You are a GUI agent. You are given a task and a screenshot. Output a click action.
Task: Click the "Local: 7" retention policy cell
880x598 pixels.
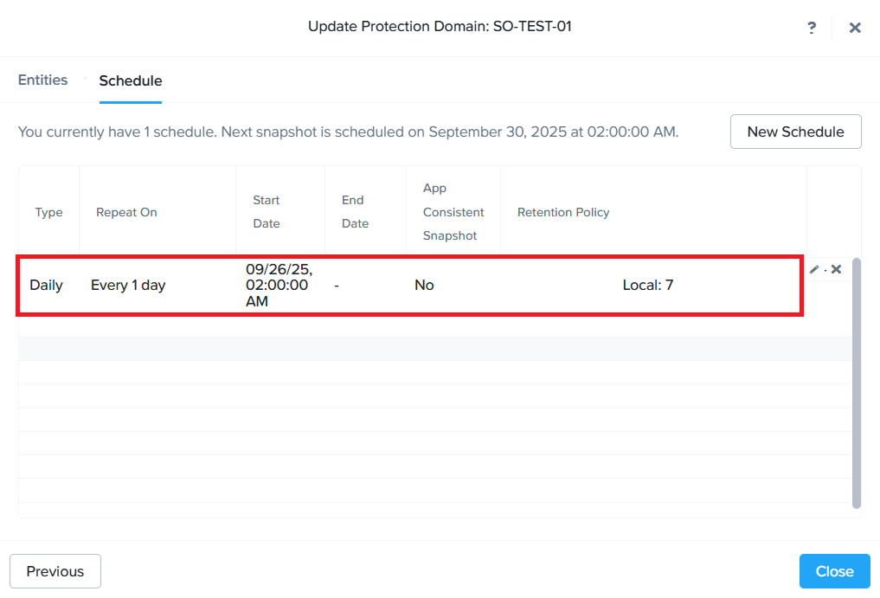pyautogui.click(x=647, y=285)
